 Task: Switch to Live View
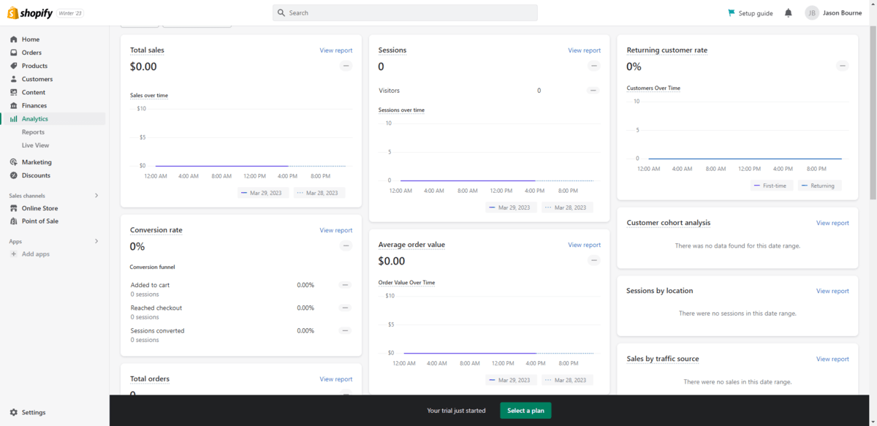pyautogui.click(x=34, y=145)
